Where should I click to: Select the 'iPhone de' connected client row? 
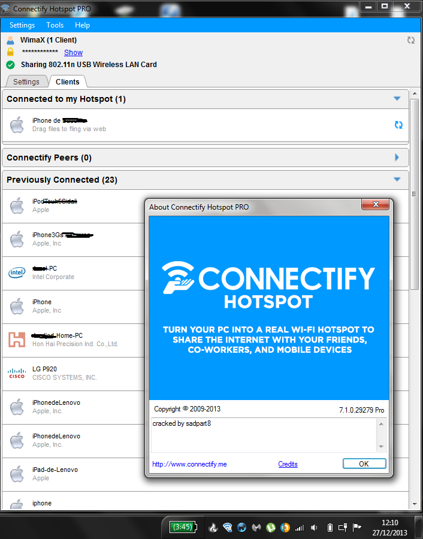coord(206,125)
